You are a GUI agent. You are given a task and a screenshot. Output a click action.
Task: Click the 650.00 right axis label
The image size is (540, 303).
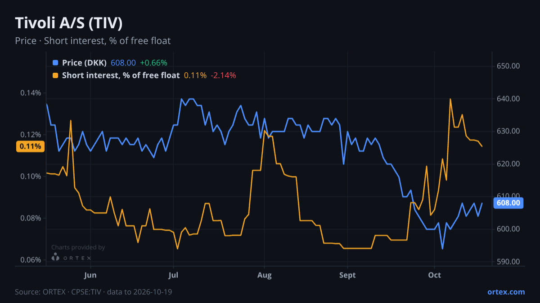coord(508,66)
